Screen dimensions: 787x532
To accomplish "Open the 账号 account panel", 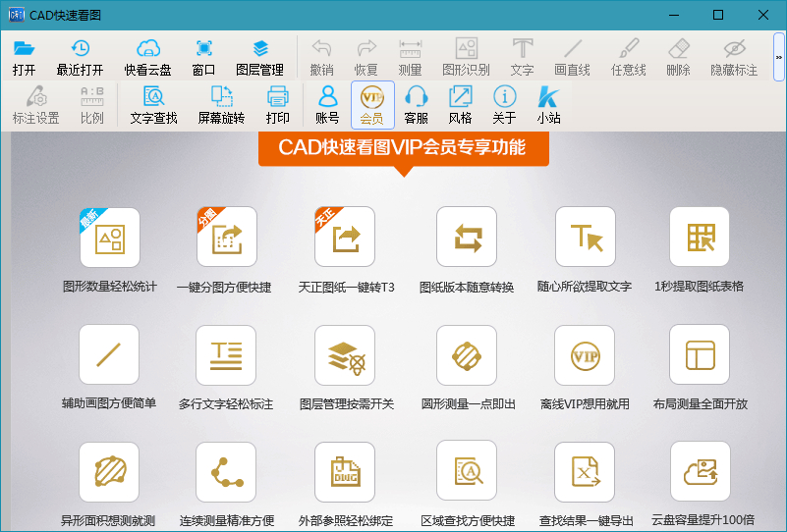I will 327,105.
